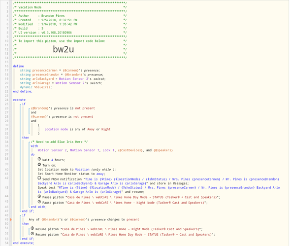
Task: Click the "Send PUSH notification" action
Action: 159,181
